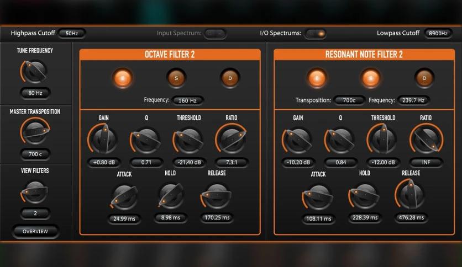Select the +0.80 dB gain value

pos(104,162)
